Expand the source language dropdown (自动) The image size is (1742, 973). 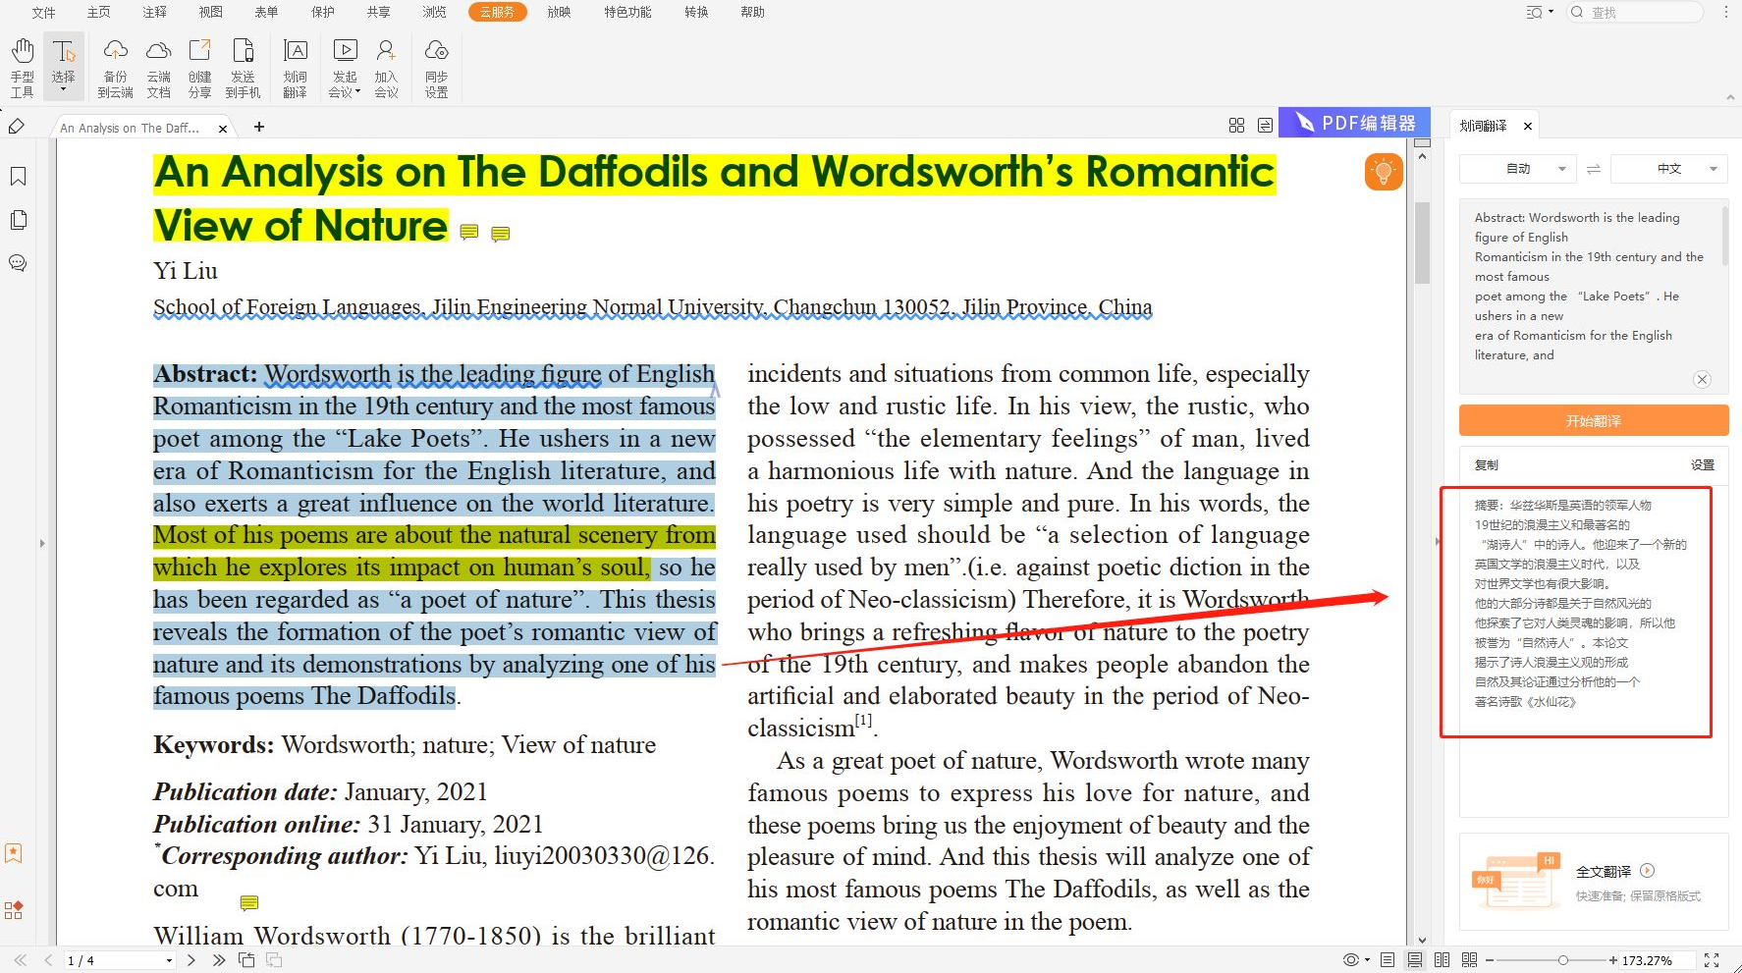point(1518,169)
